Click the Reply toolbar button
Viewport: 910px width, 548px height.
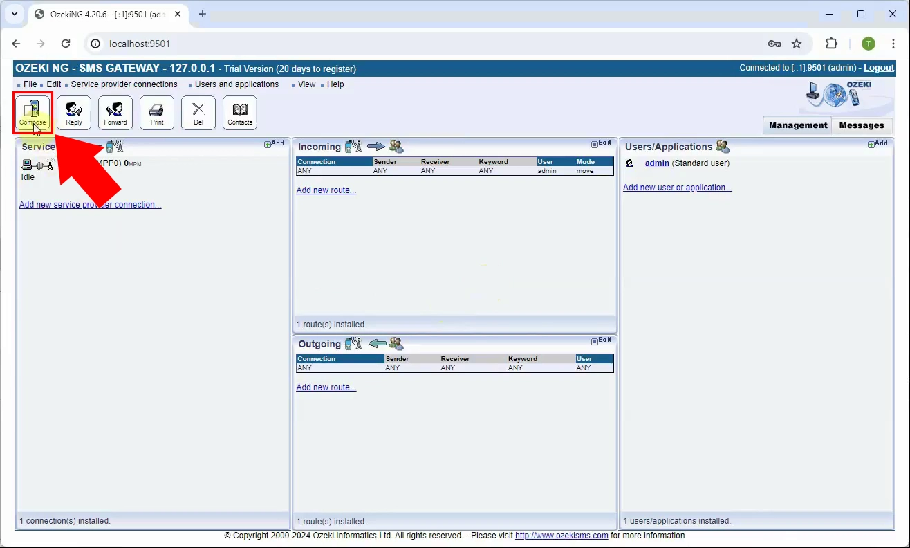(74, 113)
